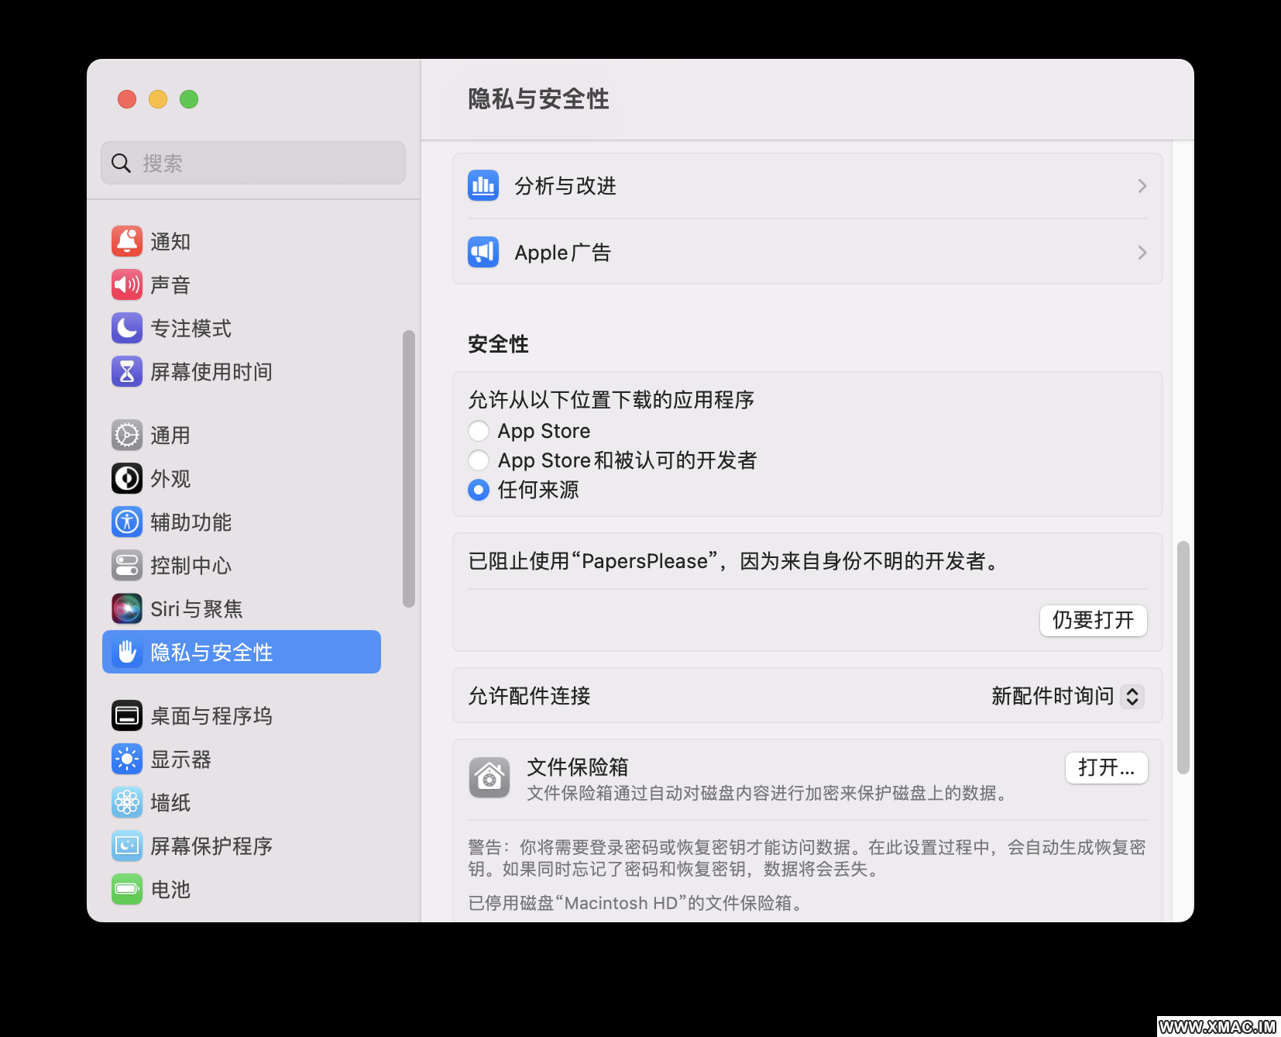Screen dimensions: 1281x1037
Task: Expand the 分析与改进 row chevron
Action: coord(1142,186)
